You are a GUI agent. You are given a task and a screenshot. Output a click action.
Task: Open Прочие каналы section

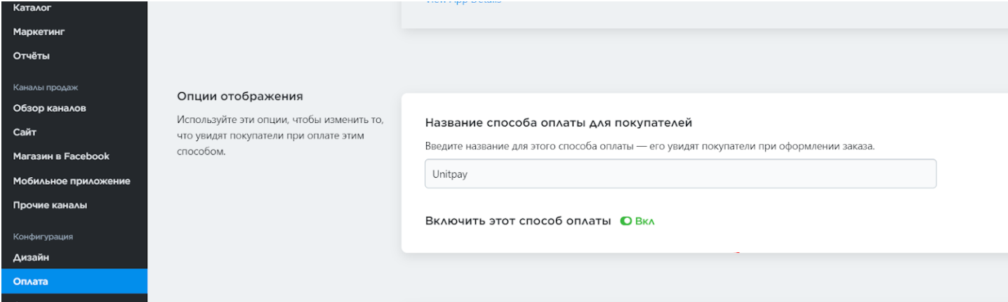click(x=50, y=205)
